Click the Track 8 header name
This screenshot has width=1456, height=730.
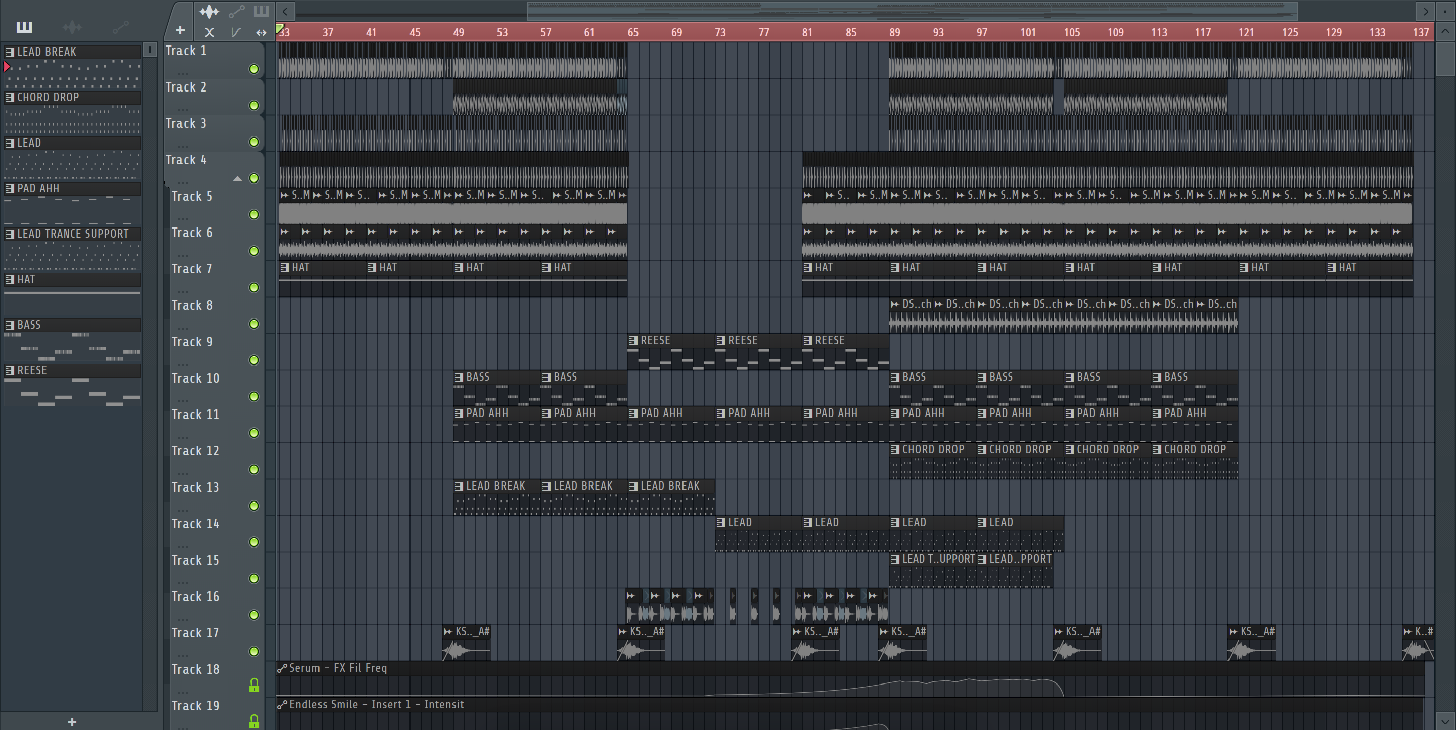(x=192, y=305)
